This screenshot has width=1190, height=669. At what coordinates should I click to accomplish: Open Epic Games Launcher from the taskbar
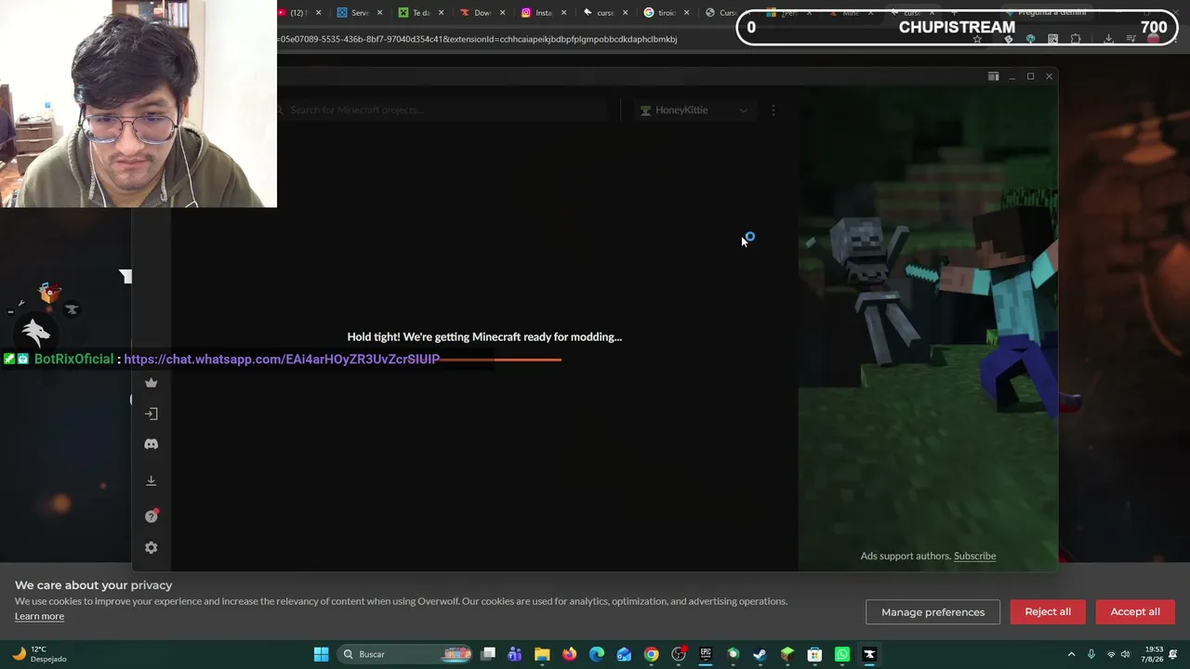click(706, 654)
